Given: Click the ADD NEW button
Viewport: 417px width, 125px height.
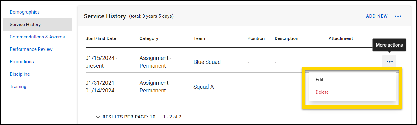Looking at the screenshot, I should [x=377, y=16].
